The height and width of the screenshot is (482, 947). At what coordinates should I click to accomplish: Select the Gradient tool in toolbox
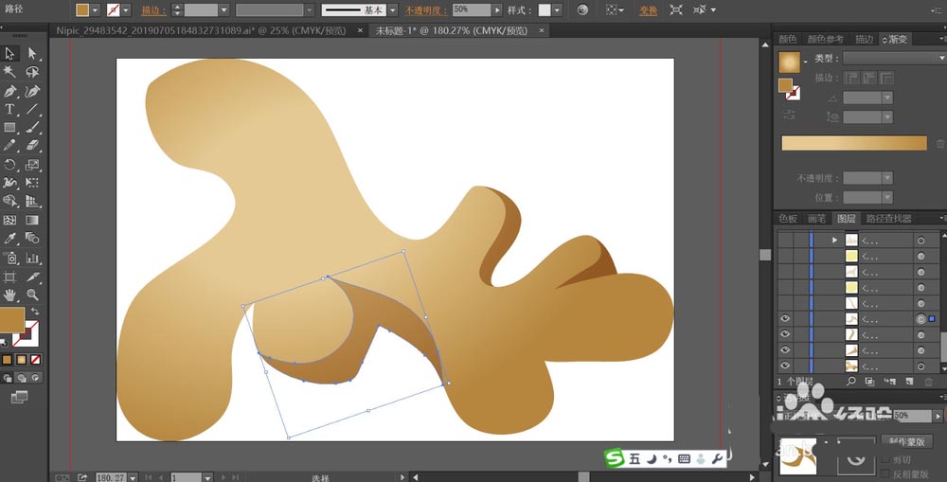point(32,221)
